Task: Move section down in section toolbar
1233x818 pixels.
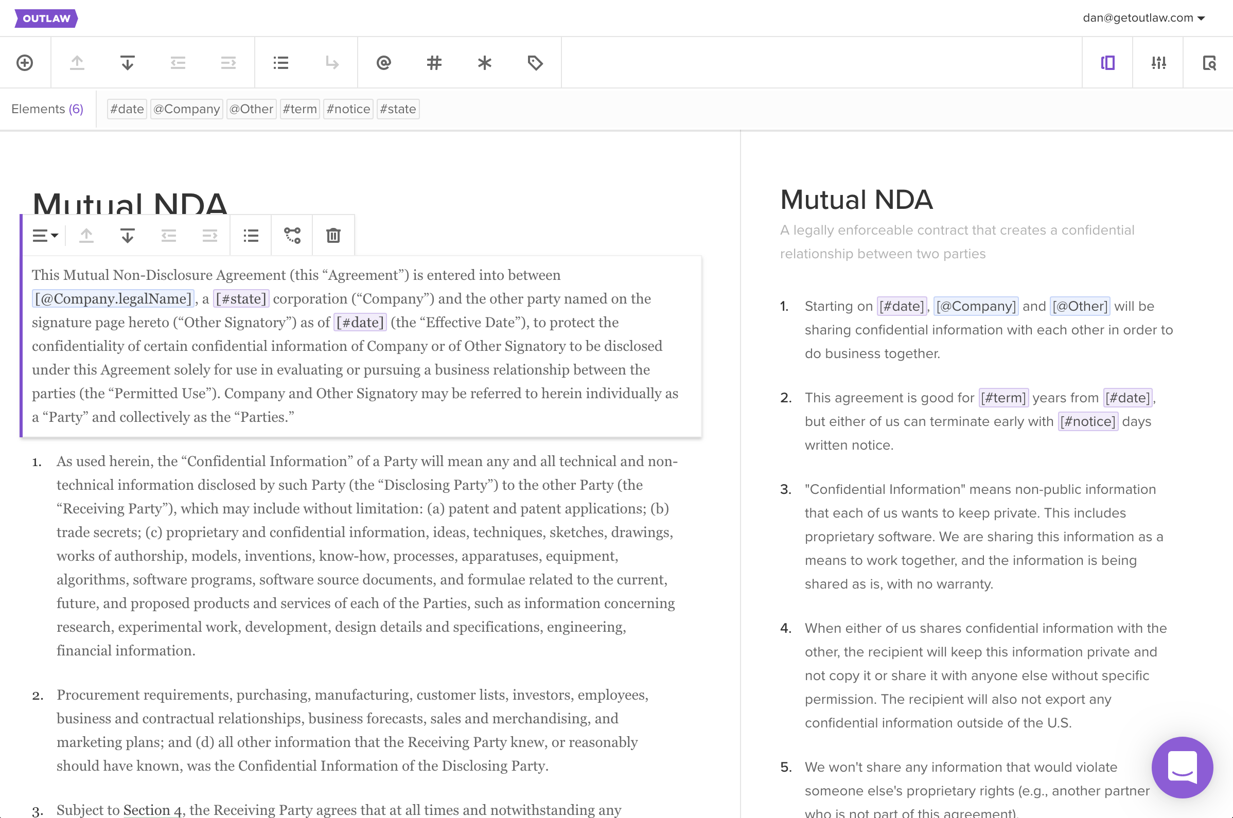Action: point(127,236)
